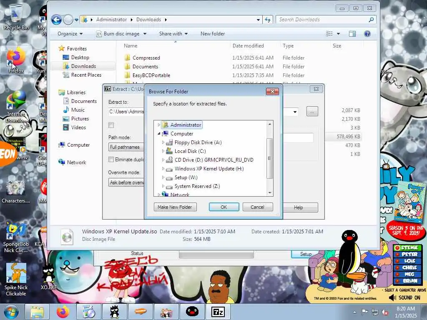
Task: Expand Floppy Disk Drive (A:) node
Action: click(x=163, y=142)
